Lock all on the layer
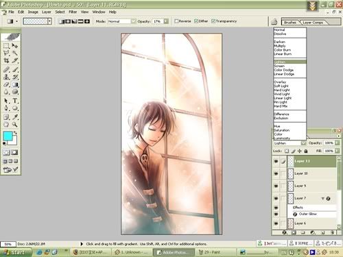Image resolution: width=343 pixels, height=257 pixels. [306, 151]
